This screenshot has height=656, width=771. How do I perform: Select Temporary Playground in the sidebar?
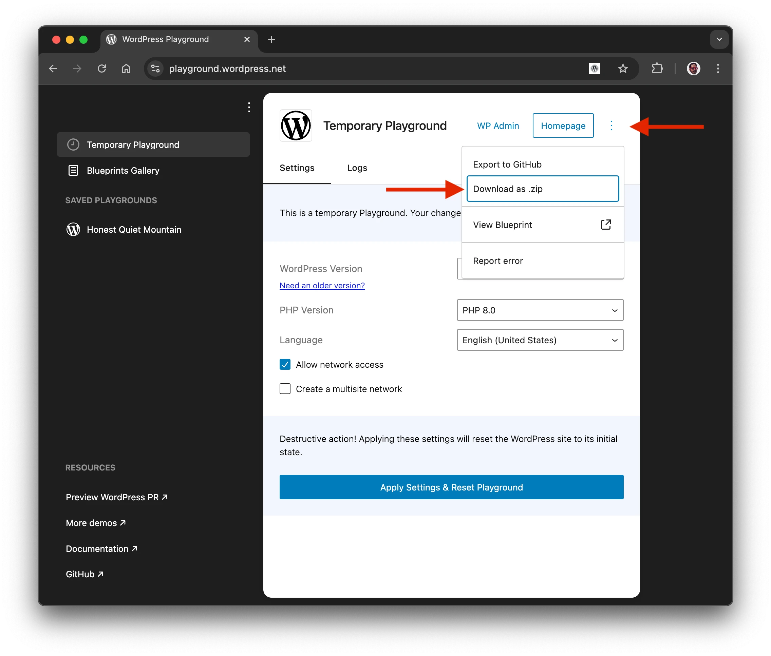153,144
